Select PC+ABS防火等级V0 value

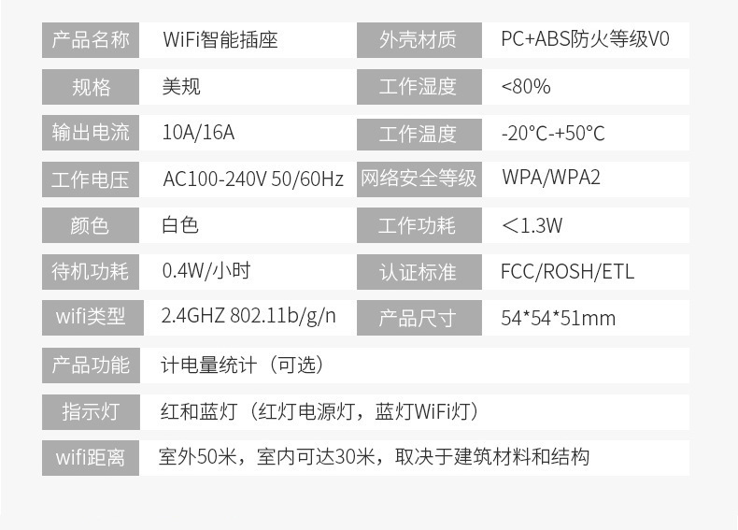pos(585,39)
